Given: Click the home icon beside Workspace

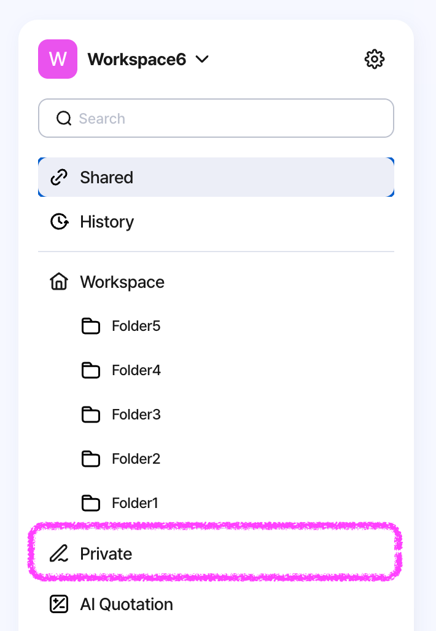Looking at the screenshot, I should click(x=59, y=281).
